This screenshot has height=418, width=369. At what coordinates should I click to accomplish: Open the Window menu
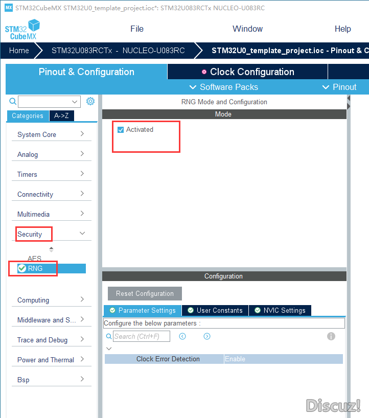pyautogui.click(x=247, y=29)
